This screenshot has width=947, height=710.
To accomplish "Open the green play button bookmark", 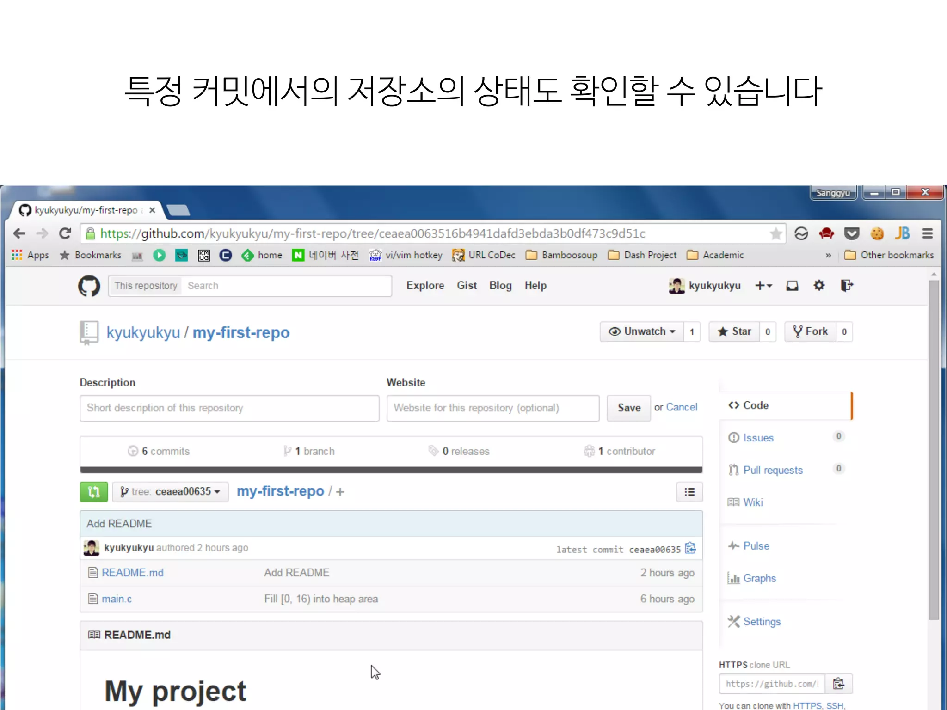I will click(x=160, y=255).
